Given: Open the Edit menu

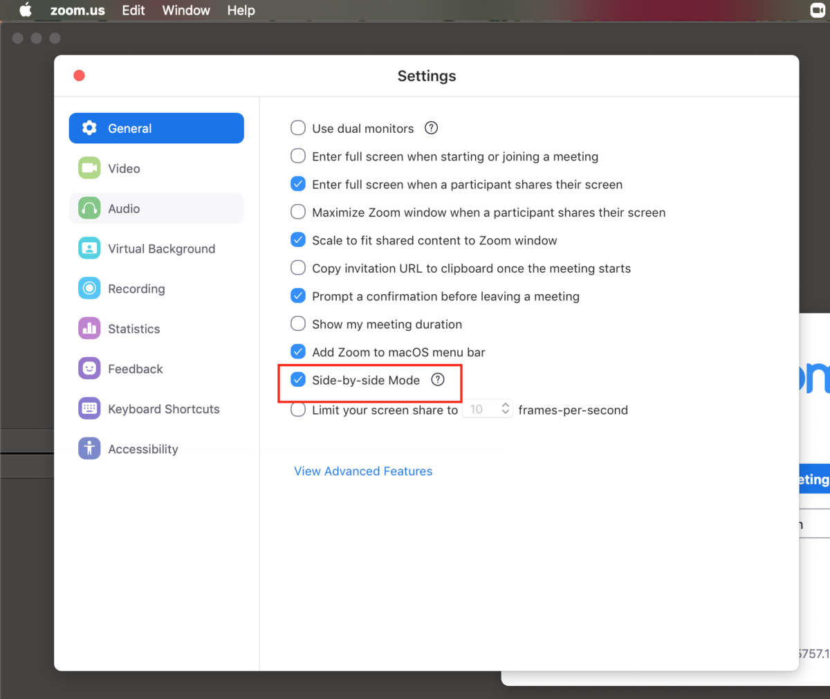Looking at the screenshot, I should pyautogui.click(x=133, y=10).
